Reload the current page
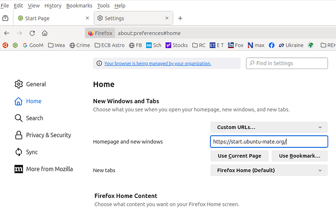 tap(32, 33)
